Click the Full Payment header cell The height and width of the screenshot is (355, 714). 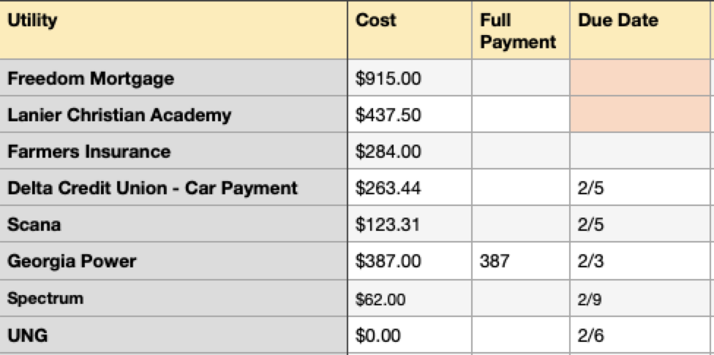(x=520, y=31)
